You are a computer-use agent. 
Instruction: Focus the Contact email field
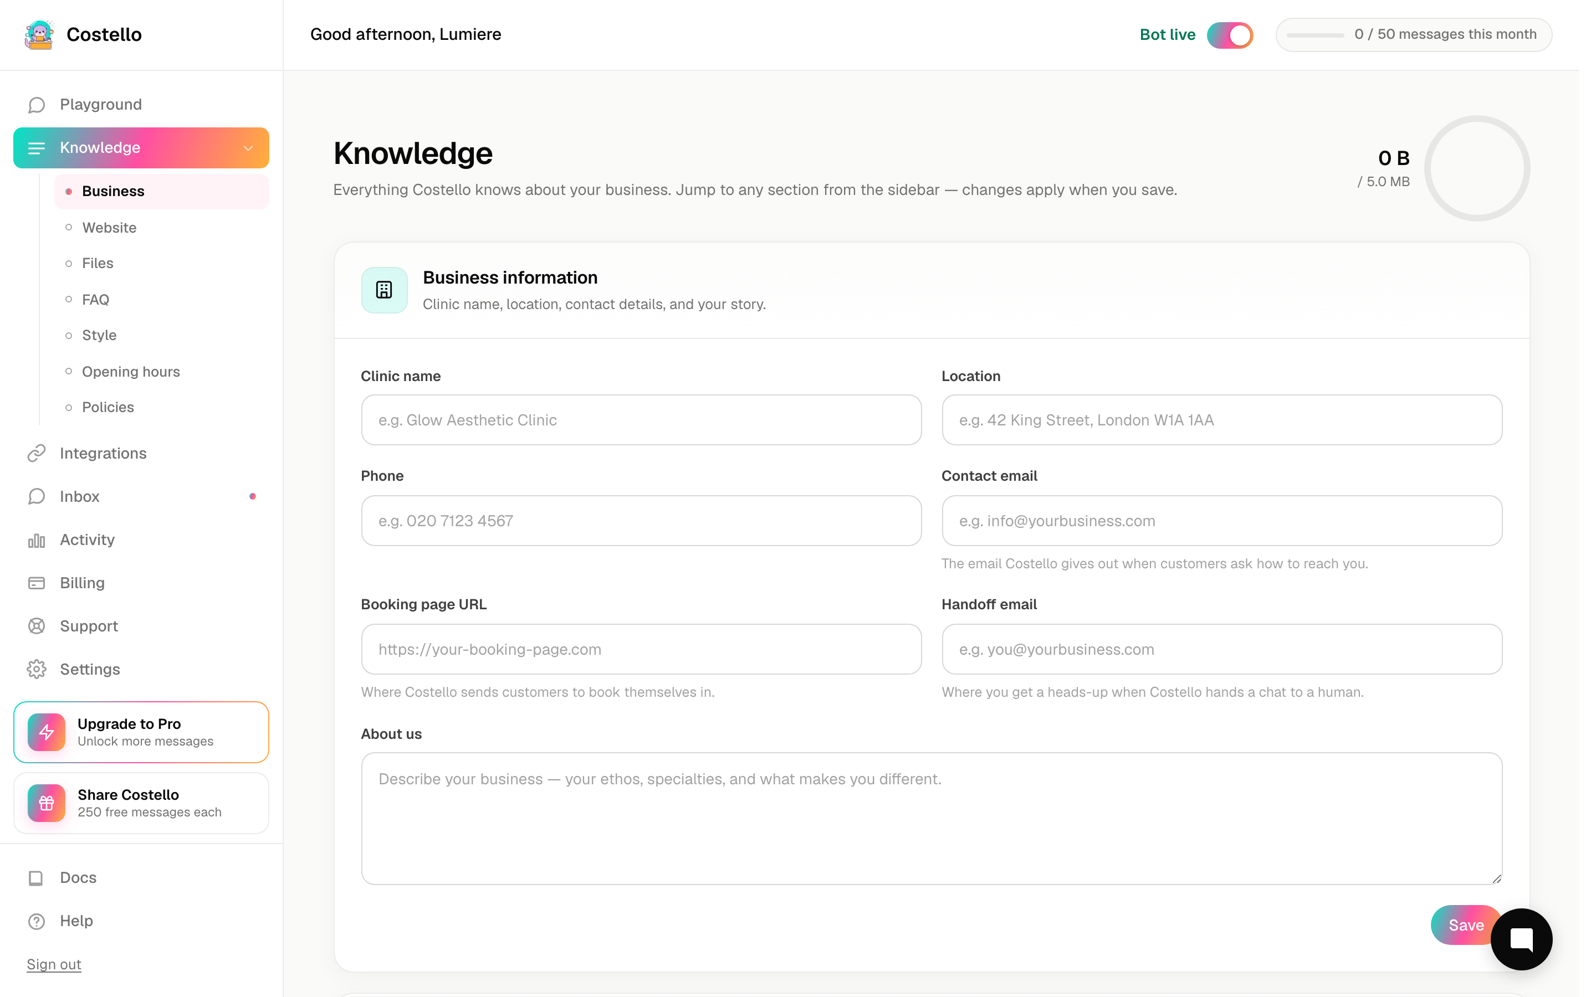click(x=1221, y=521)
